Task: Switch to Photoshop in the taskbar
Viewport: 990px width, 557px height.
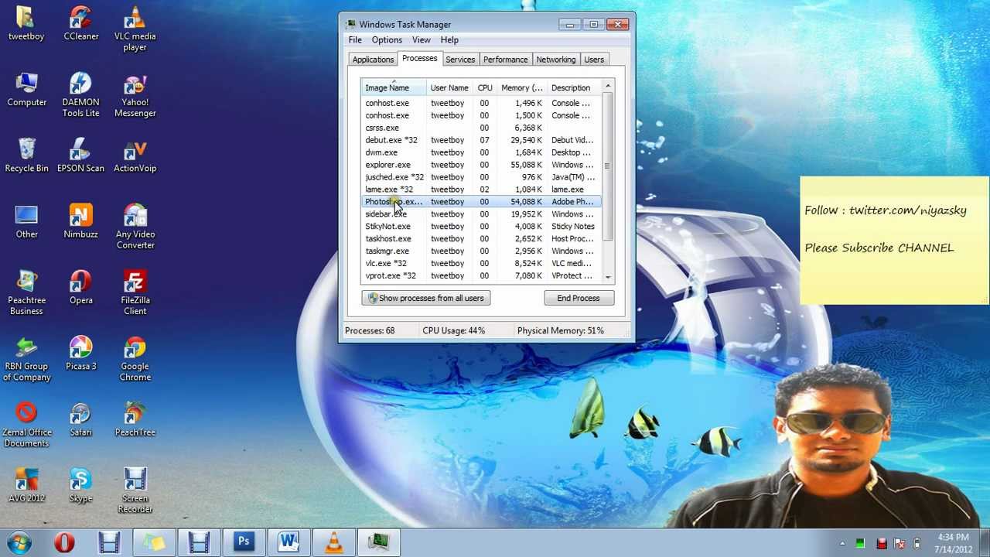Action: (244, 542)
